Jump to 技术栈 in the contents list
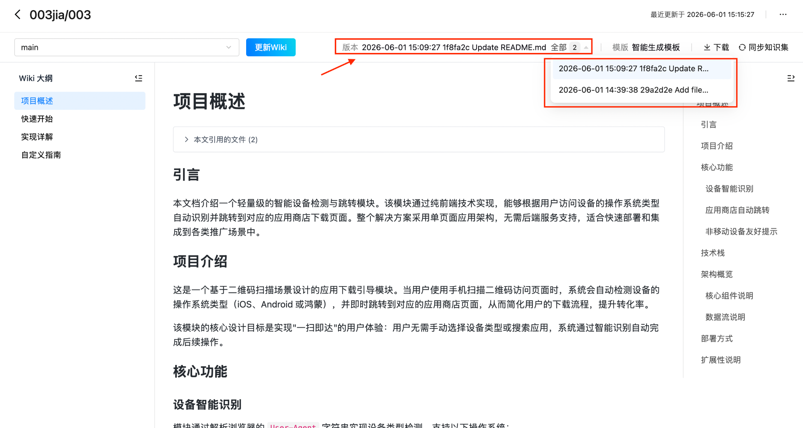Image resolution: width=803 pixels, height=428 pixels. [713, 253]
